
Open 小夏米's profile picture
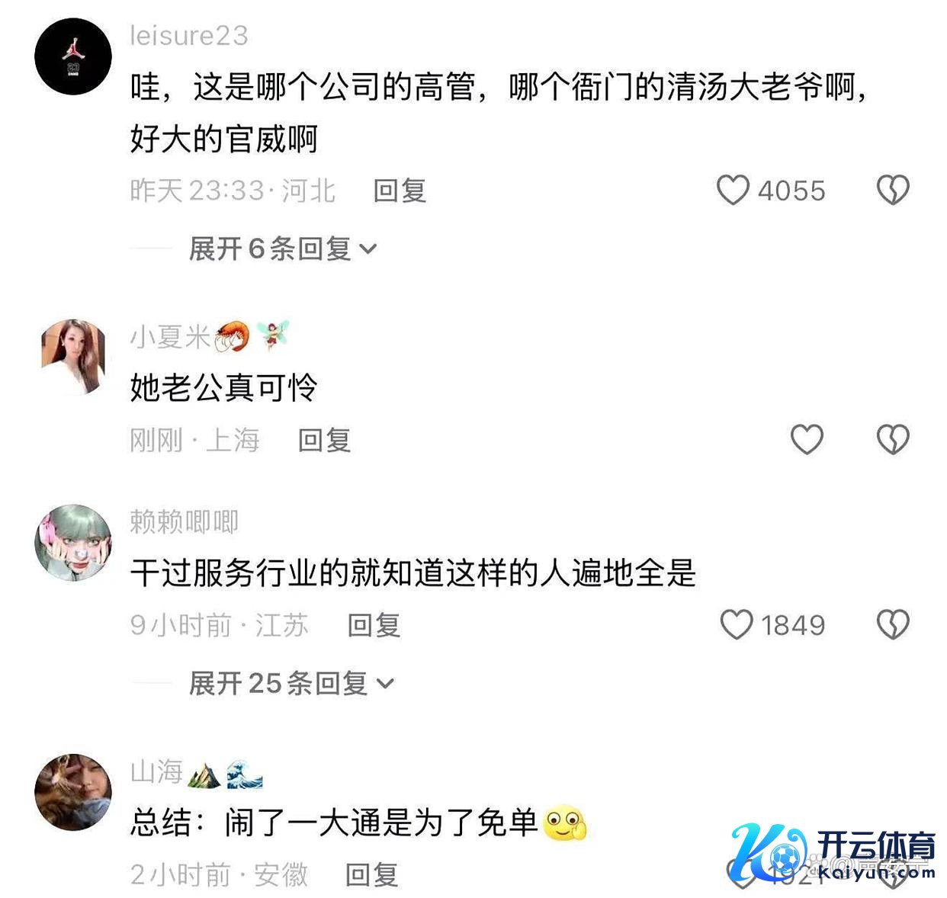73,357
